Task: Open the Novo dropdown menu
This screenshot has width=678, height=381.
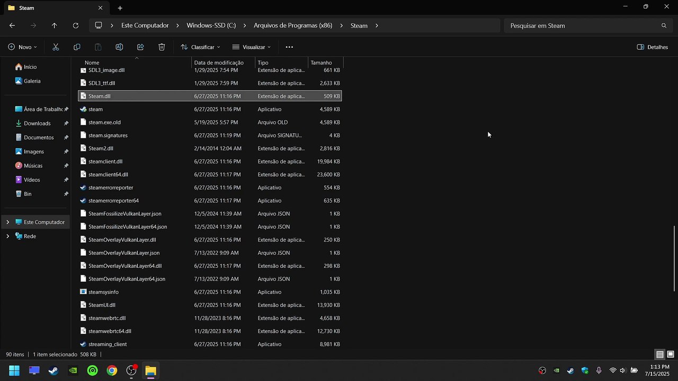Action: (23, 47)
